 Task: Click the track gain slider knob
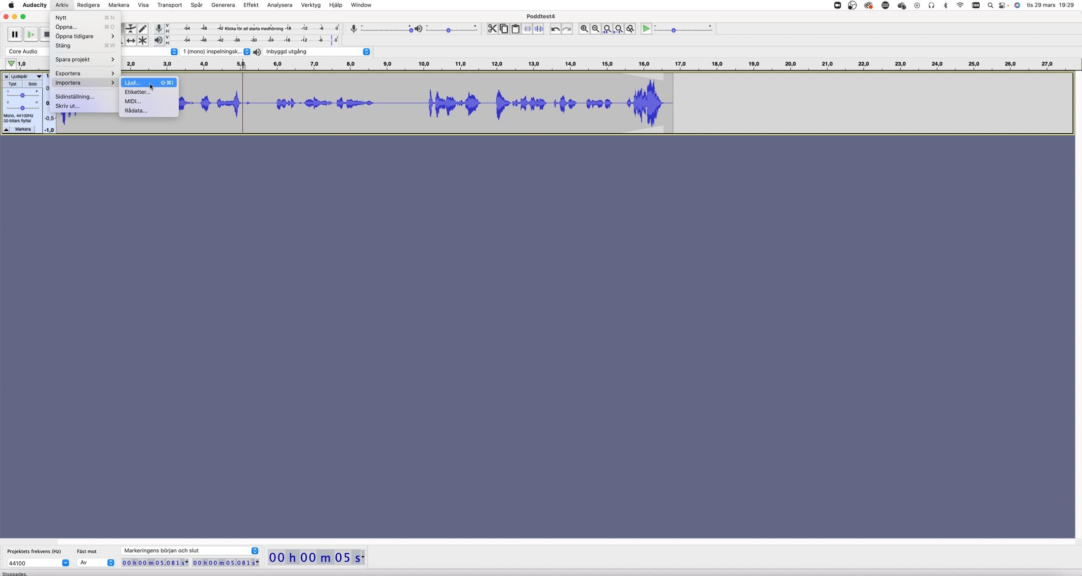(22, 96)
